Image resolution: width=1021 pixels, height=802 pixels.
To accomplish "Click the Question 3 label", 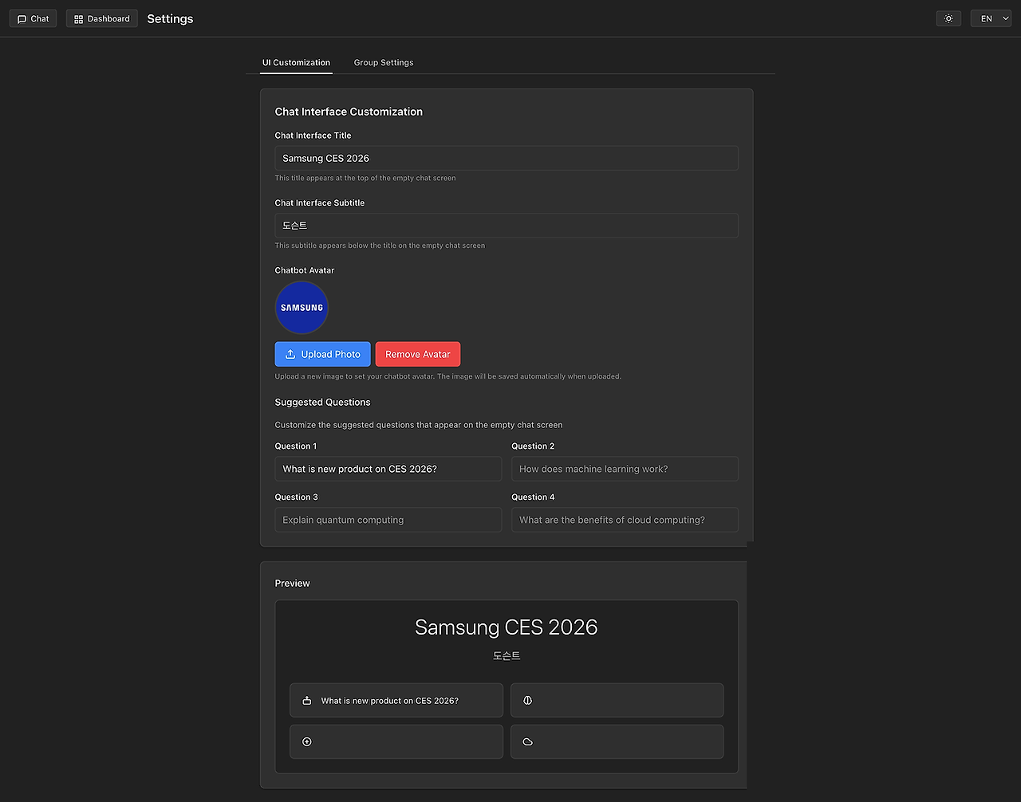I will coord(297,497).
